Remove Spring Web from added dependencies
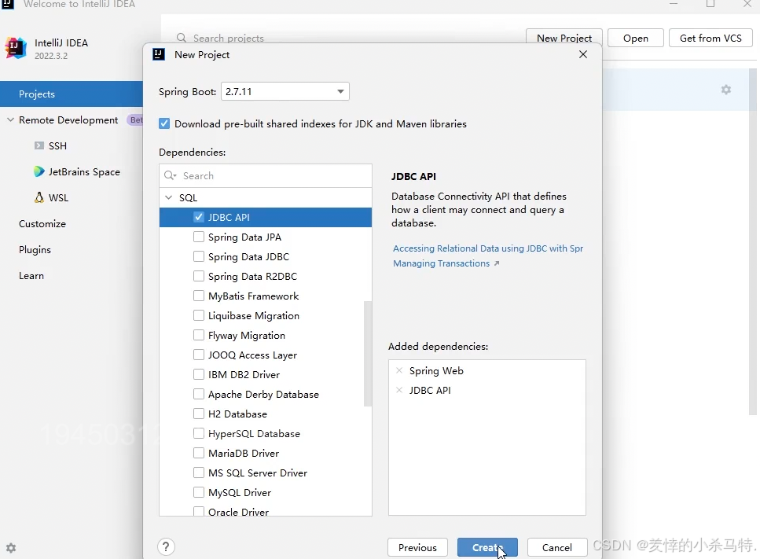The image size is (760, 559). 399,370
